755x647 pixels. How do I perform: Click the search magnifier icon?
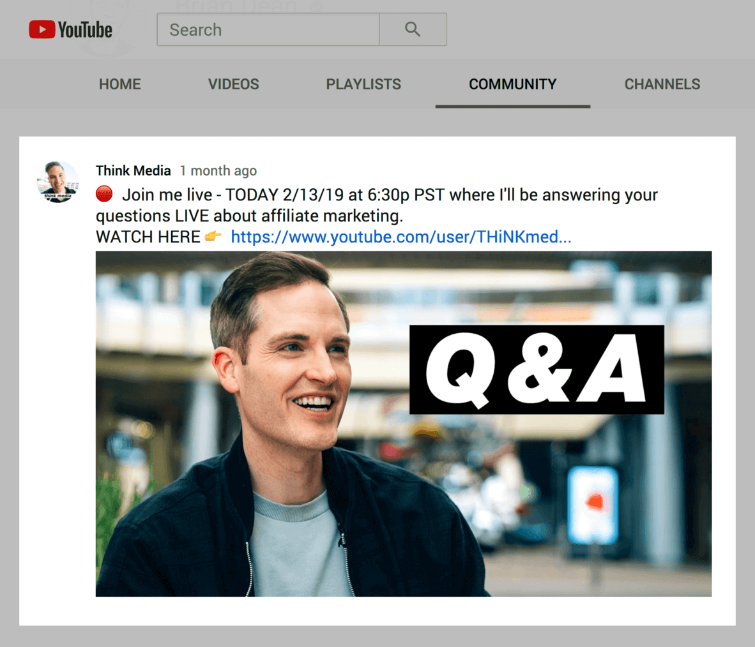coord(412,29)
